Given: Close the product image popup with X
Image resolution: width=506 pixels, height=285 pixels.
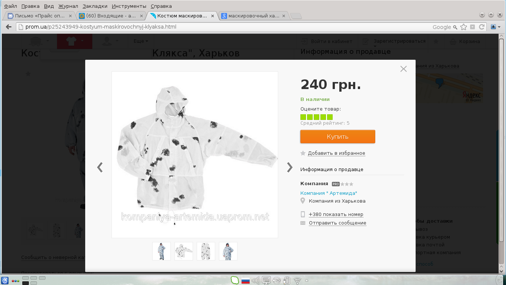Looking at the screenshot, I should pyautogui.click(x=403, y=69).
